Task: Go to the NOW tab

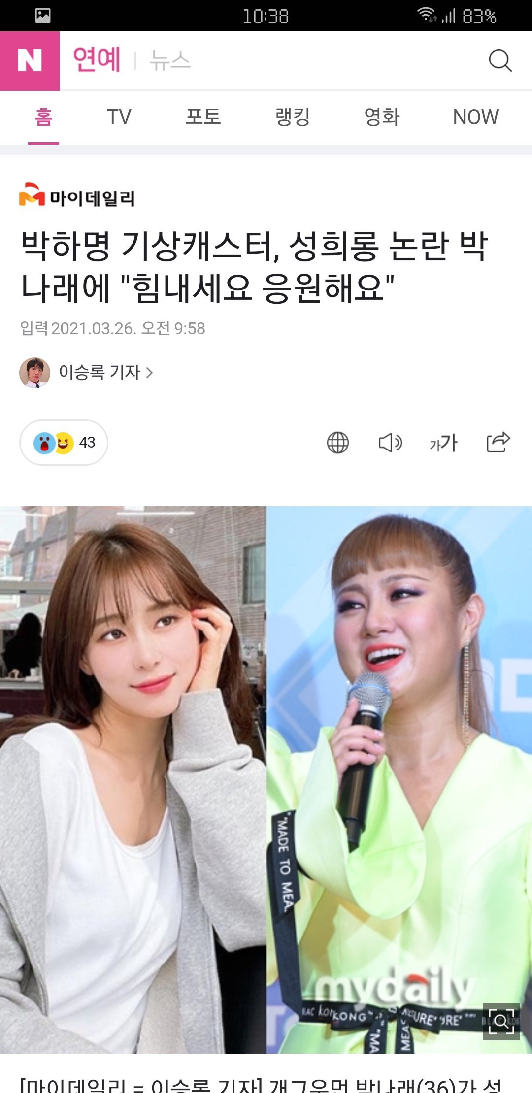Action: click(476, 117)
